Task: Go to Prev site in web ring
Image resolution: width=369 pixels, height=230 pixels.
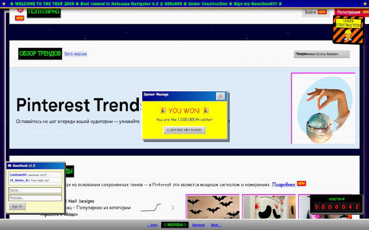Action: tap(152, 225)
